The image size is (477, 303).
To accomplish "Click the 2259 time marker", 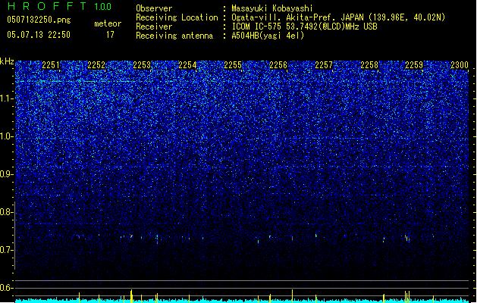I will coord(414,65).
